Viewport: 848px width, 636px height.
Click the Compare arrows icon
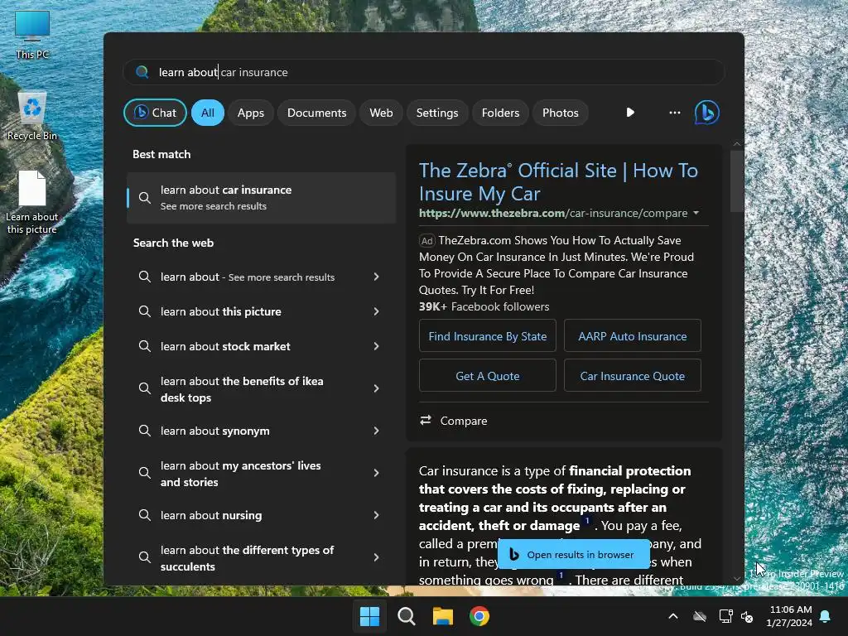pos(426,420)
